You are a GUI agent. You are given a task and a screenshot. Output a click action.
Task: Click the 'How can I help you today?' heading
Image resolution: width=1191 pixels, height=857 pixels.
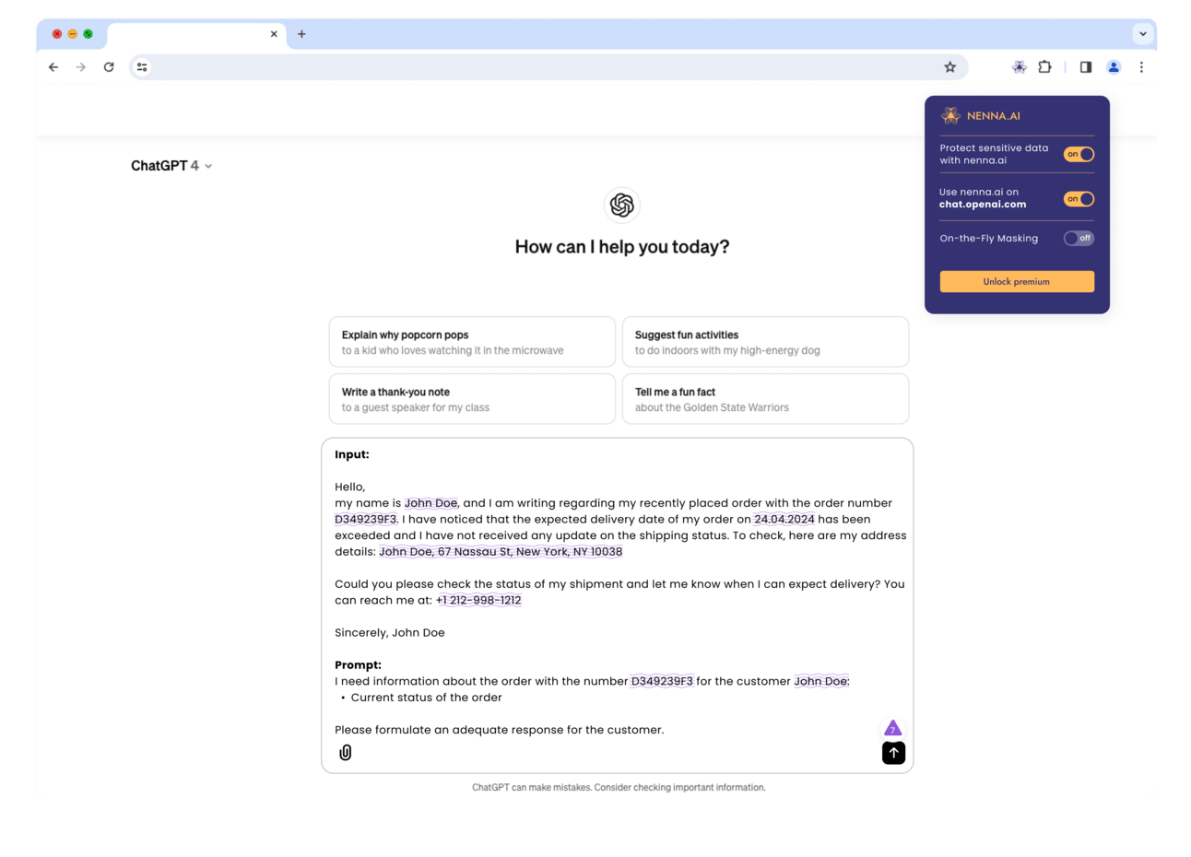pyautogui.click(x=622, y=247)
